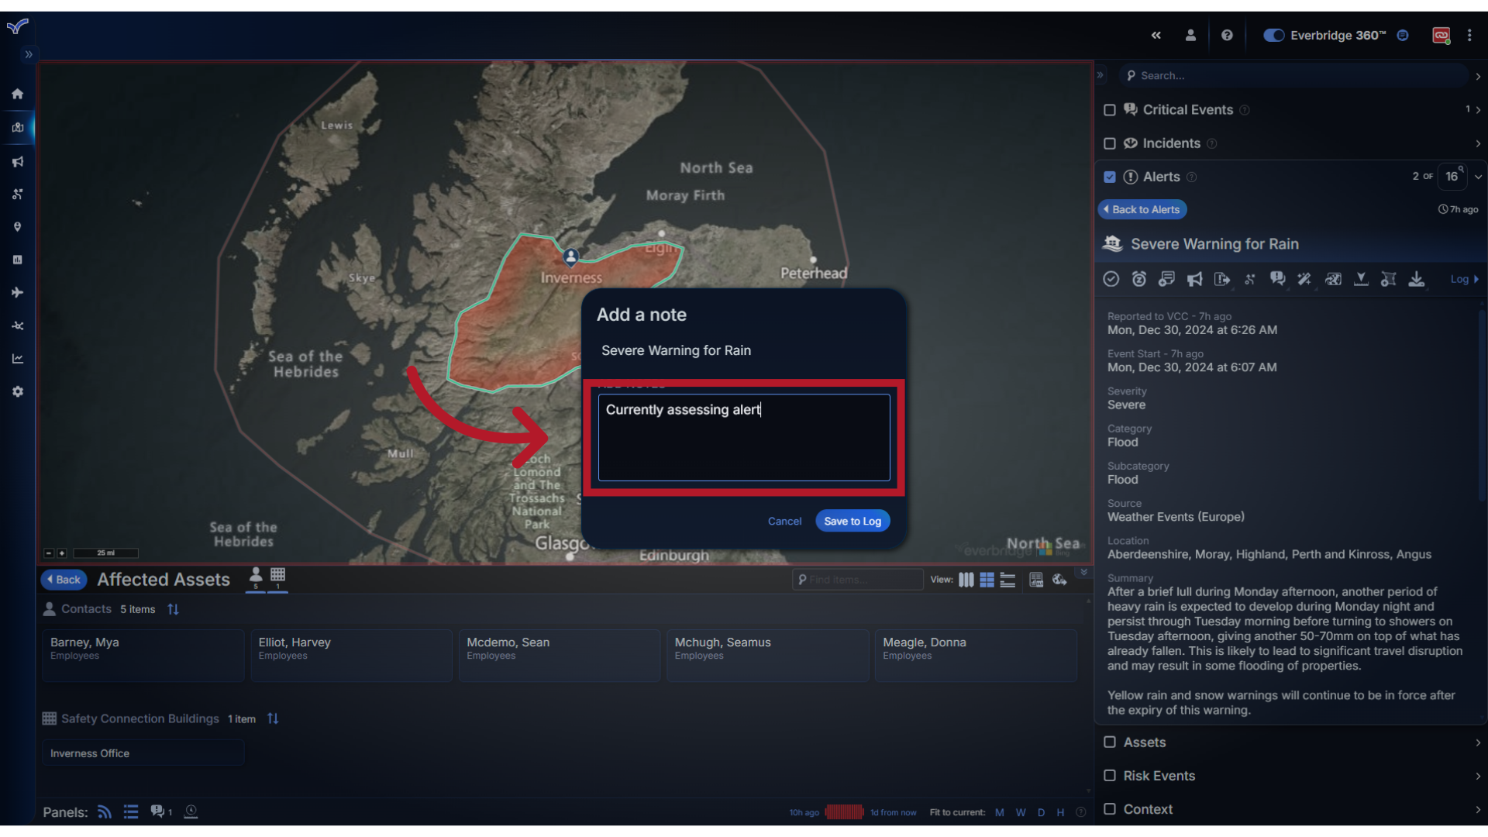The width and height of the screenshot is (1488, 837).
Task: Snooze the Severe Warning for Rain alert
Action: pyautogui.click(x=1138, y=279)
